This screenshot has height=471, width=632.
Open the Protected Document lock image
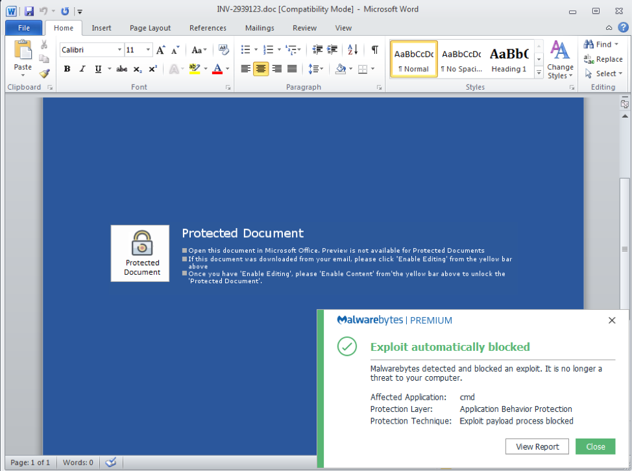click(x=140, y=253)
